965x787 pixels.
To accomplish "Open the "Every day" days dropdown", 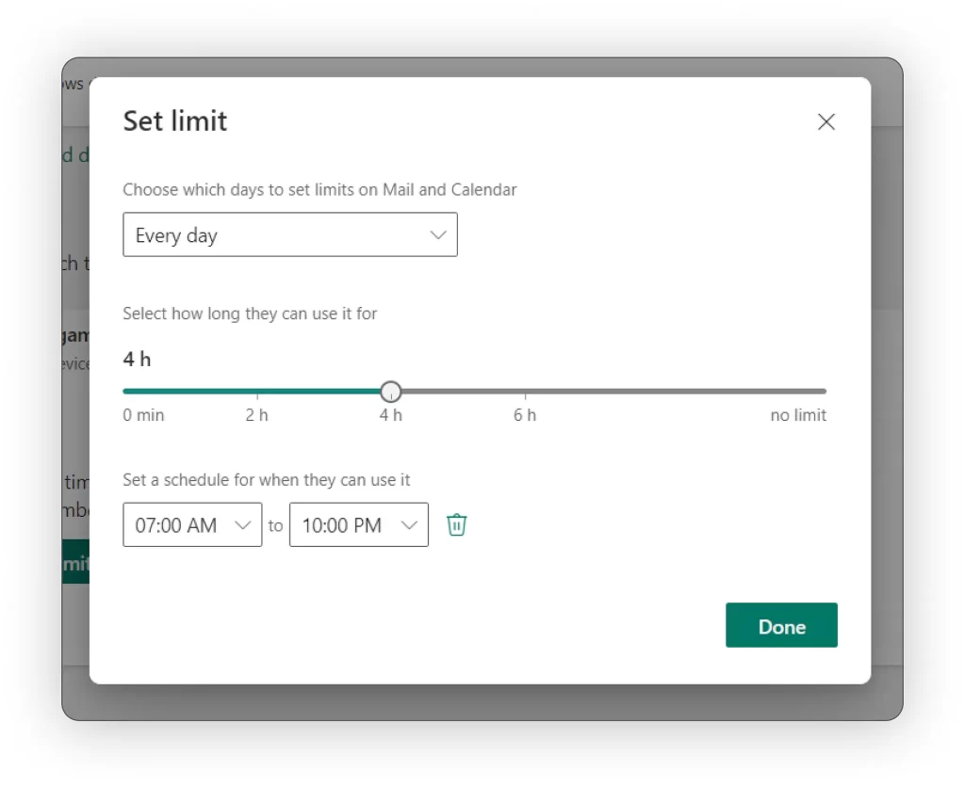I will [x=289, y=234].
